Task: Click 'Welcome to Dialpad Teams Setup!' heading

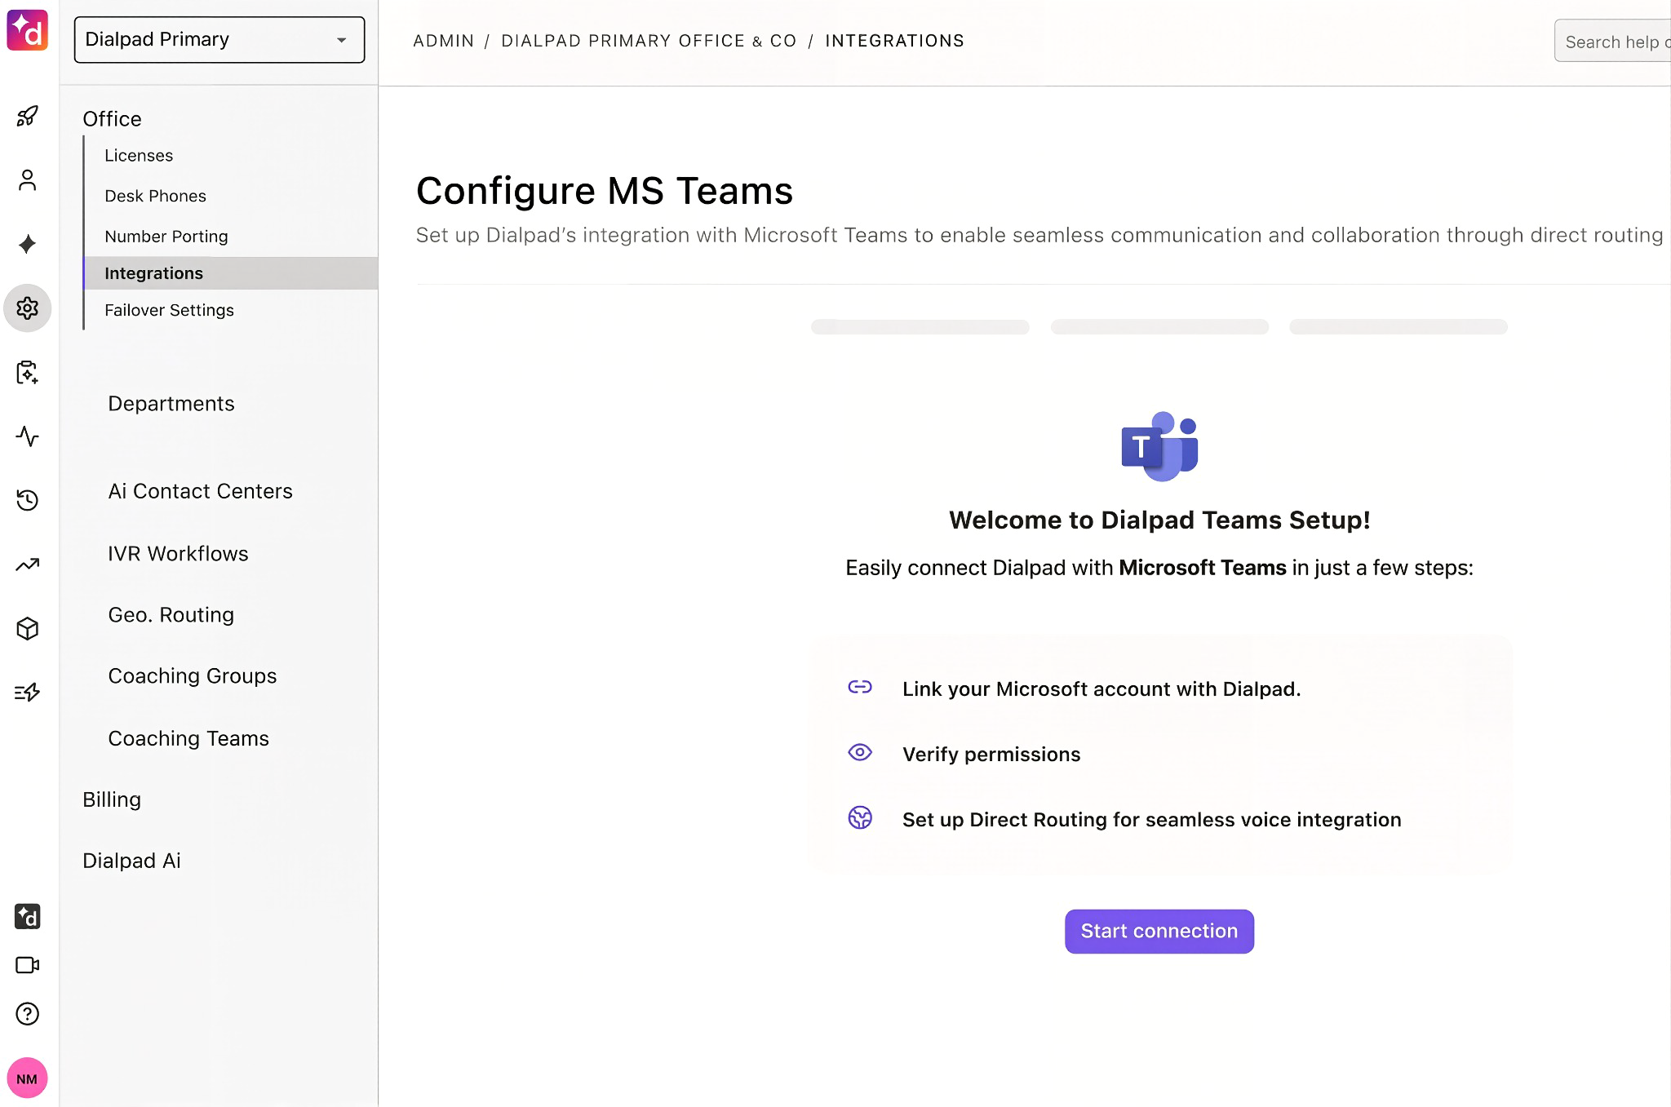Action: [1159, 520]
